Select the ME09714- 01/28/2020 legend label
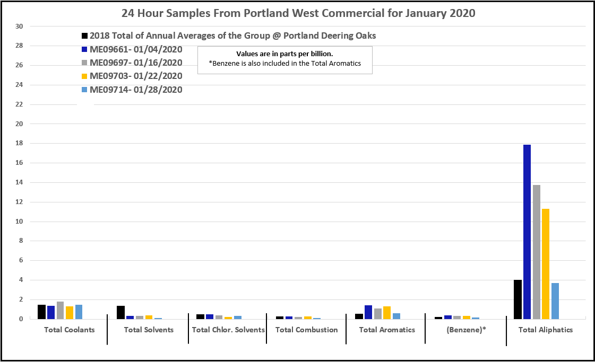Viewport: 595px width, 362px height. pos(136,90)
